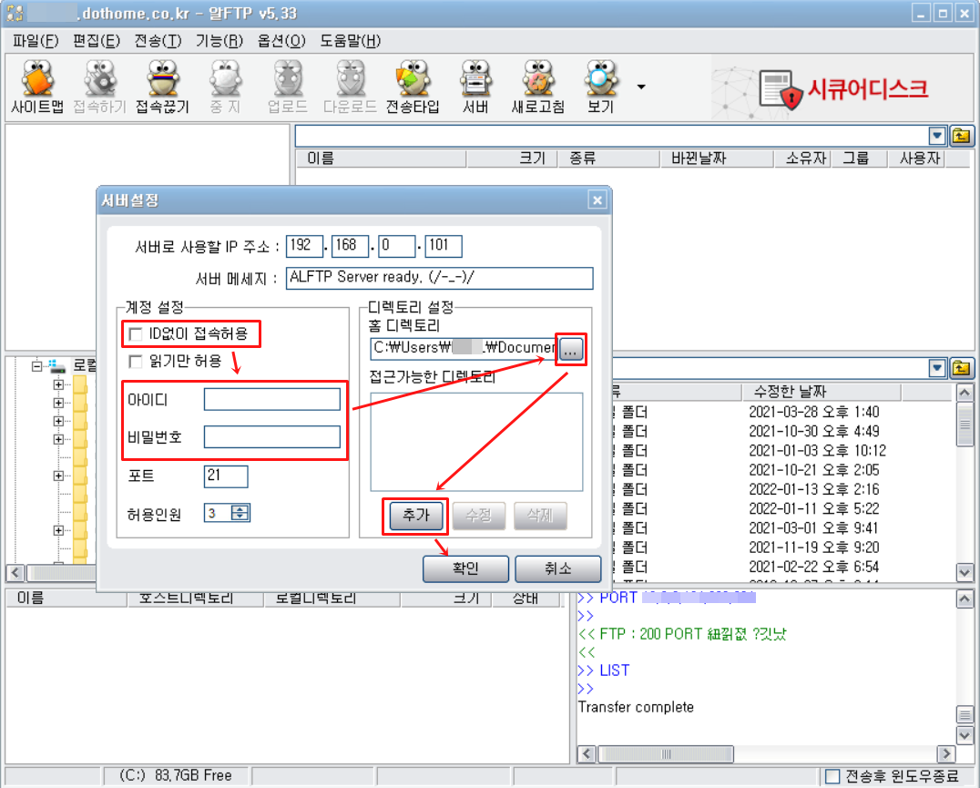This screenshot has height=788, width=980.
Task: Expand the second folder in local tree
Action: [x=58, y=403]
